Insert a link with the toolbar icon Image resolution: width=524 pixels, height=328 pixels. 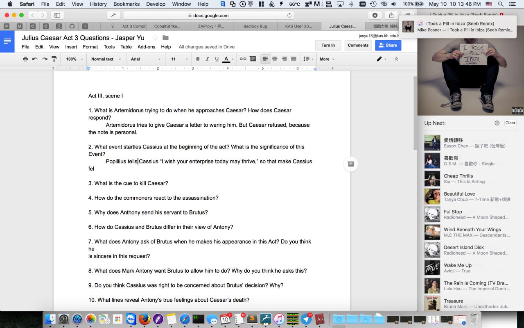243,59
